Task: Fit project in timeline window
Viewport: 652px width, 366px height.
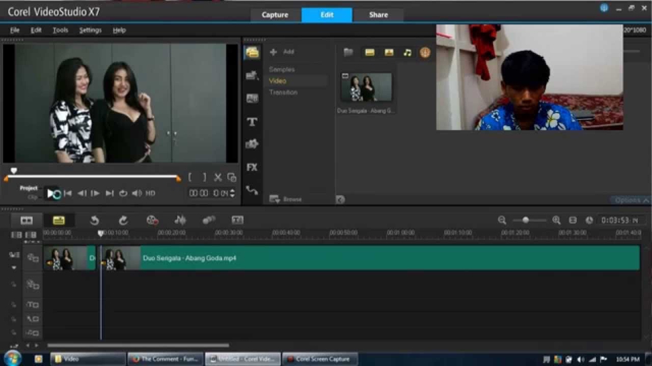Action: click(573, 220)
